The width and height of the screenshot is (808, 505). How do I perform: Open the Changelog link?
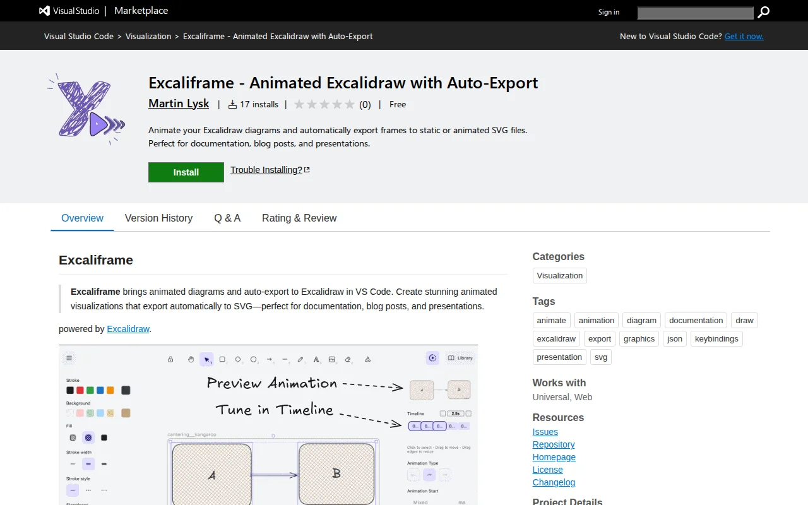tap(554, 482)
